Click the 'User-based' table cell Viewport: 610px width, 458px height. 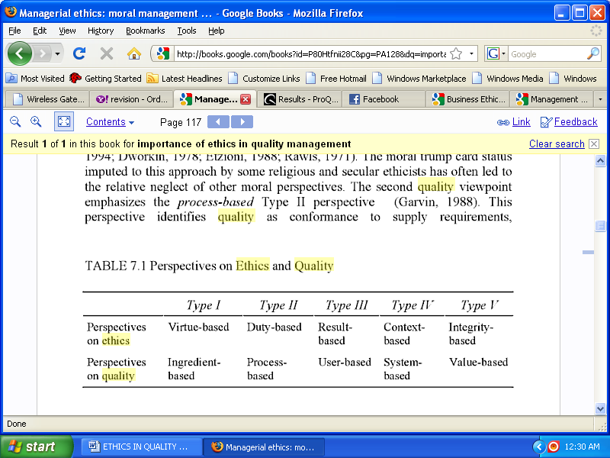tap(345, 362)
